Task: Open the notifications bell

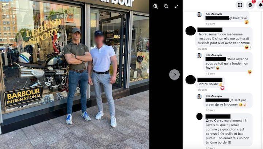Action: click(260, 5)
